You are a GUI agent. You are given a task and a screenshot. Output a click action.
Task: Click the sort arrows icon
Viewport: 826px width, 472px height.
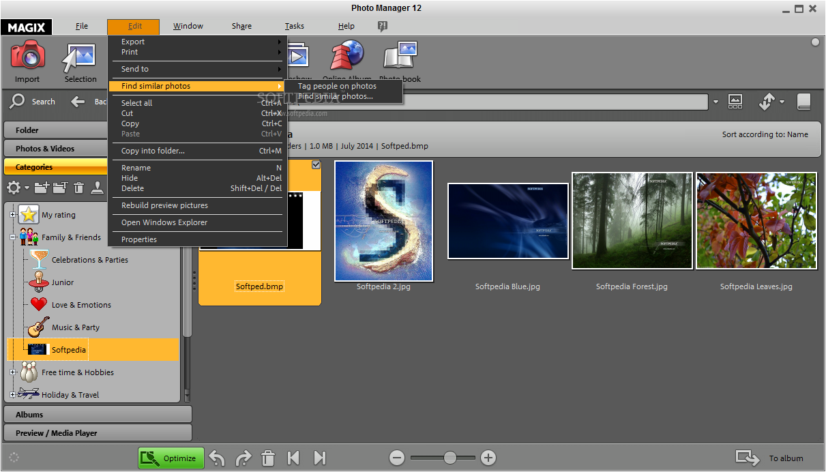(766, 102)
